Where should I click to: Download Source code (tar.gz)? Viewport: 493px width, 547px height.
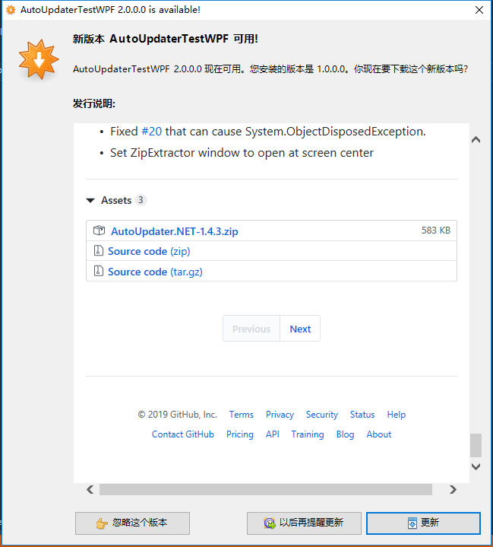point(155,272)
